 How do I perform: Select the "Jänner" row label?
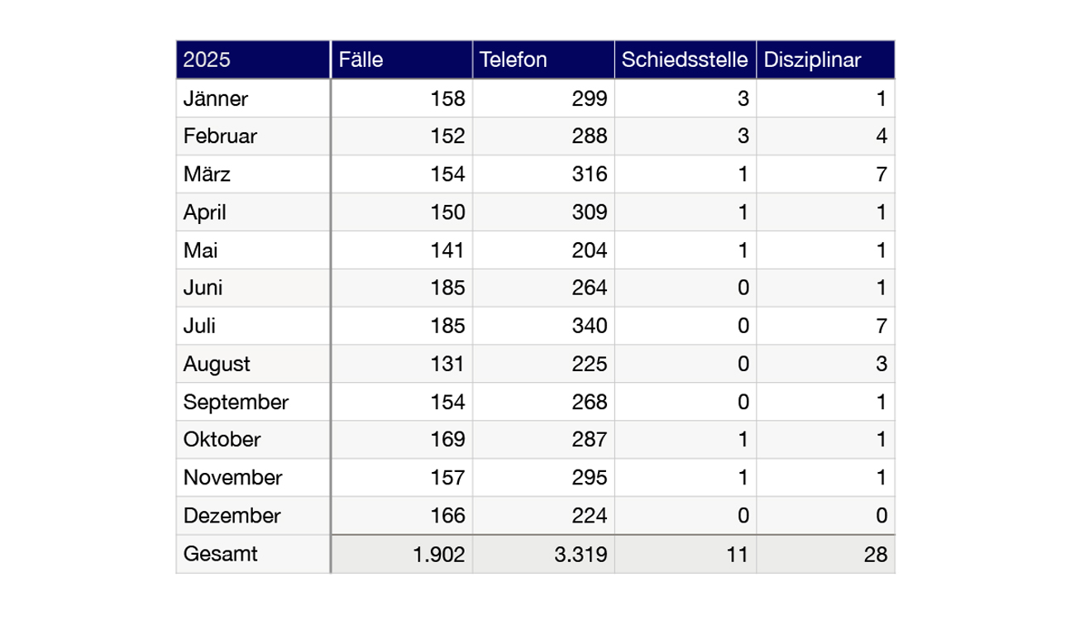[252, 99]
